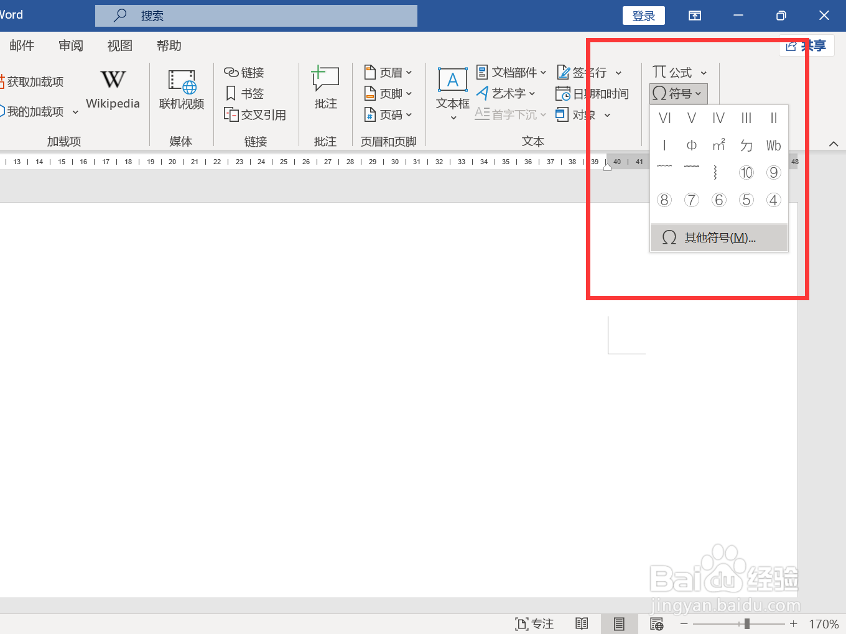
Task: Insert Date and Time (日期和时间)
Action: pos(592,94)
